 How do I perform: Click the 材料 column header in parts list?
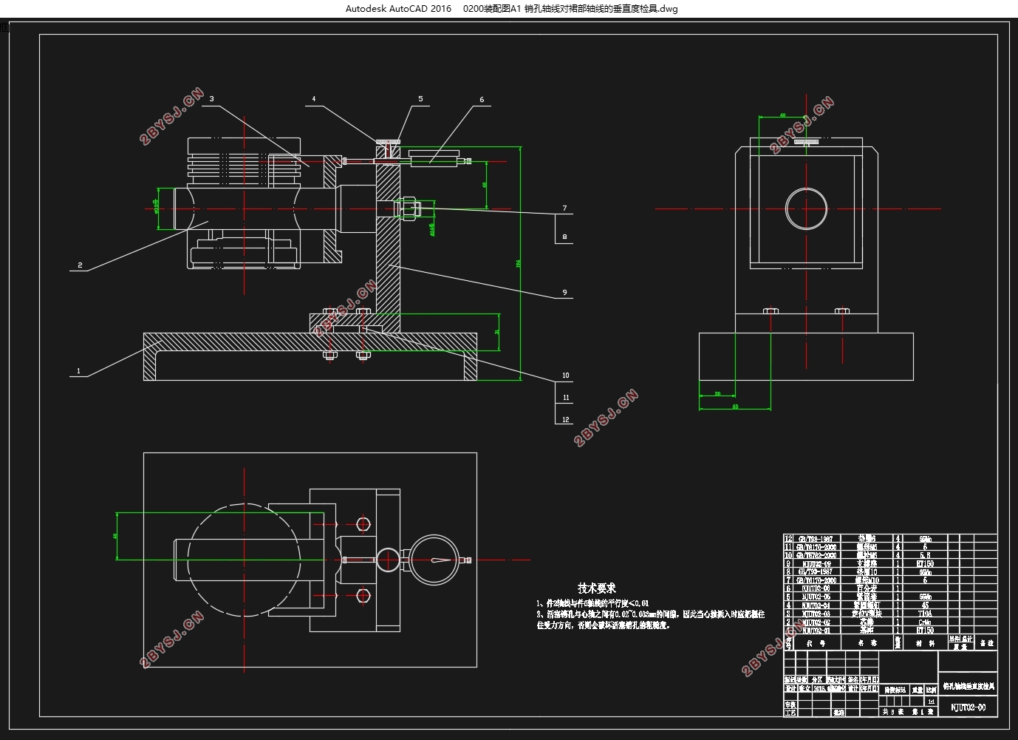click(925, 643)
